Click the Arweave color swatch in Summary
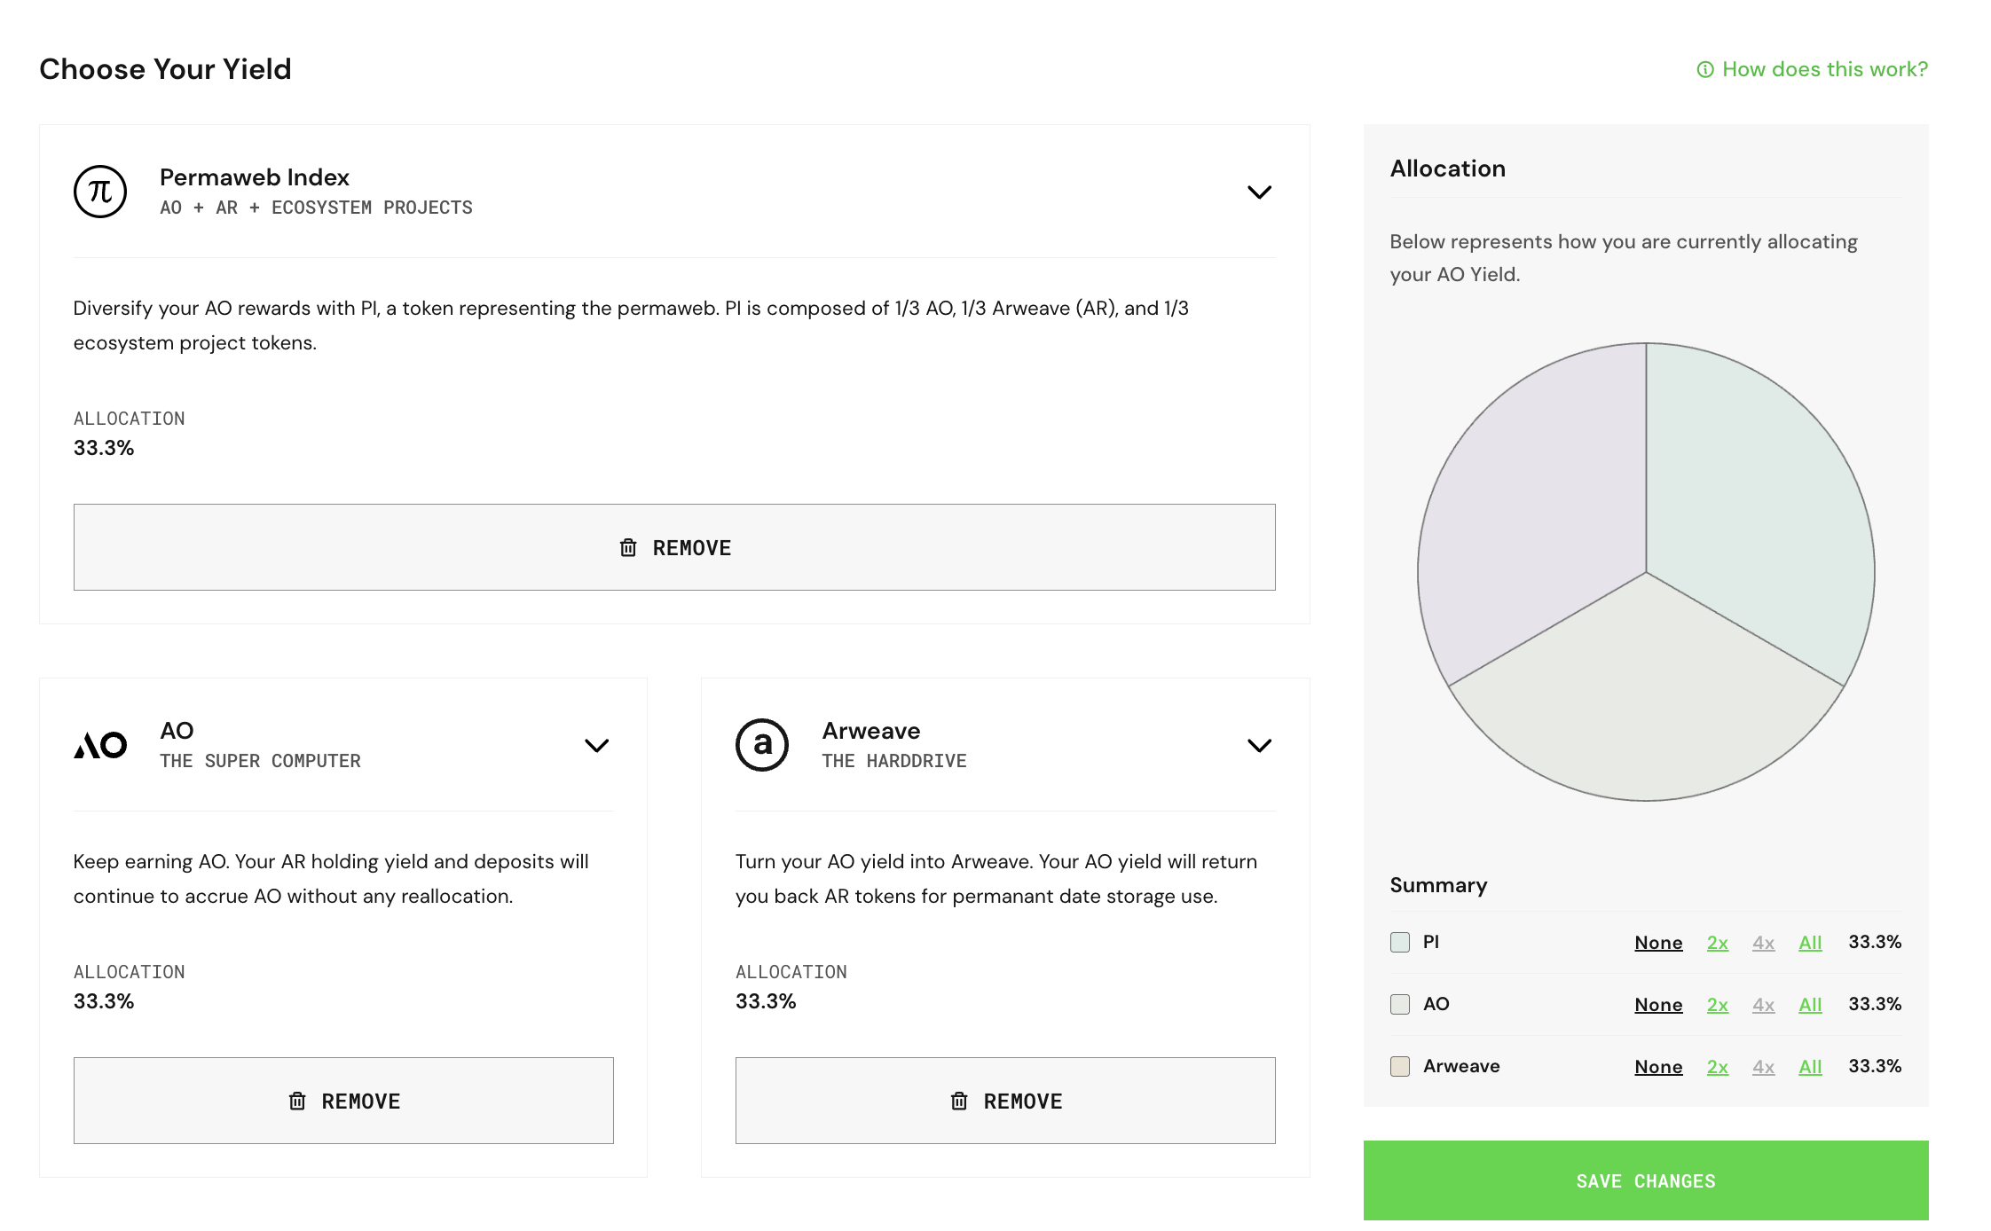1991x1231 pixels. pyautogui.click(x=1400, y=1066)
